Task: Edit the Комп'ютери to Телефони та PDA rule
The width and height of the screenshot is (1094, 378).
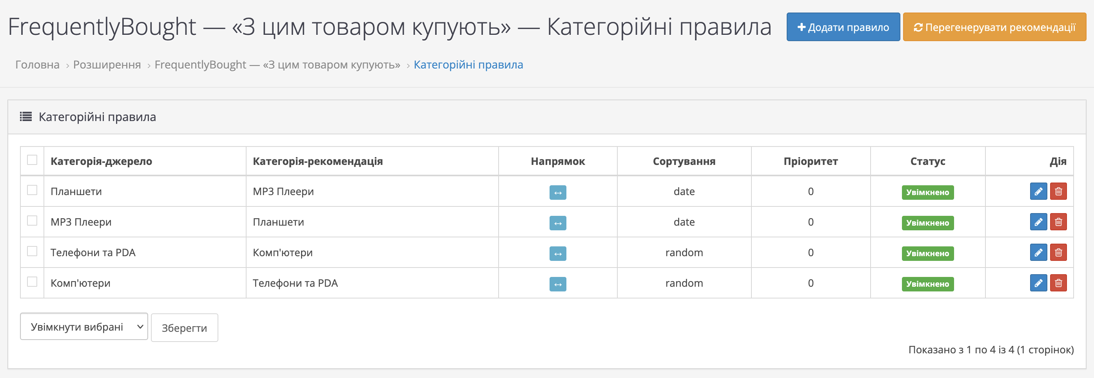Action: pyautogui.click(x=1038, y=283)
